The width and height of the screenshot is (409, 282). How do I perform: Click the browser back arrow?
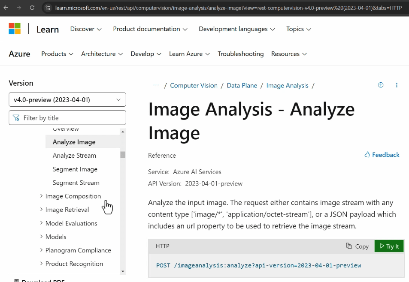[x=6, y=8]
